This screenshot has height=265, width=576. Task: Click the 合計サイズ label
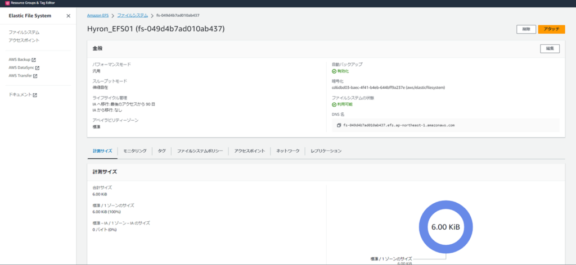(102, 188)
